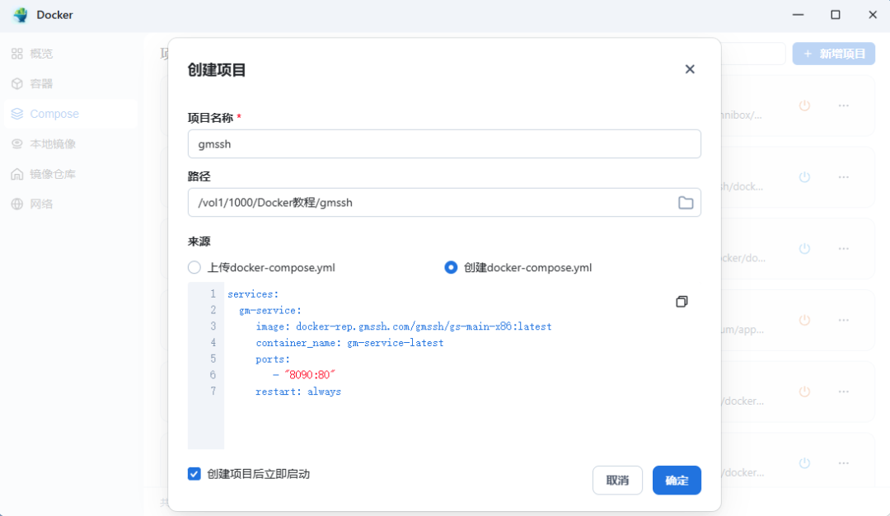Click the 路径 path input field
Image resolution: width=890 pixels, height=516 pixels.
tap(444, 202)
